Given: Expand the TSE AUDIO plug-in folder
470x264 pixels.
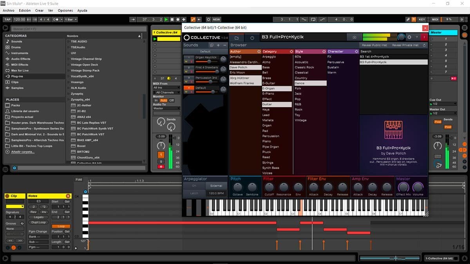Looking at the screenshot, I should [x=69, y=41].
